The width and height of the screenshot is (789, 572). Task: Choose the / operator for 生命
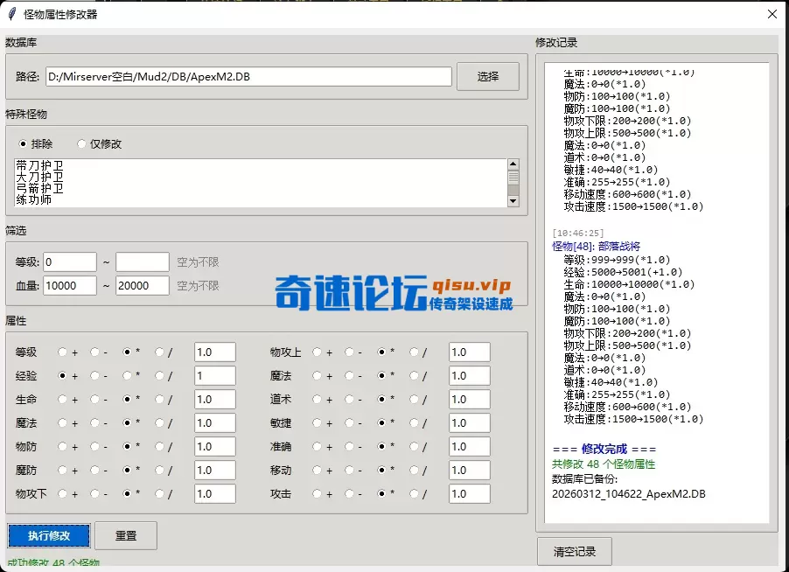click(x=160, y=400)
